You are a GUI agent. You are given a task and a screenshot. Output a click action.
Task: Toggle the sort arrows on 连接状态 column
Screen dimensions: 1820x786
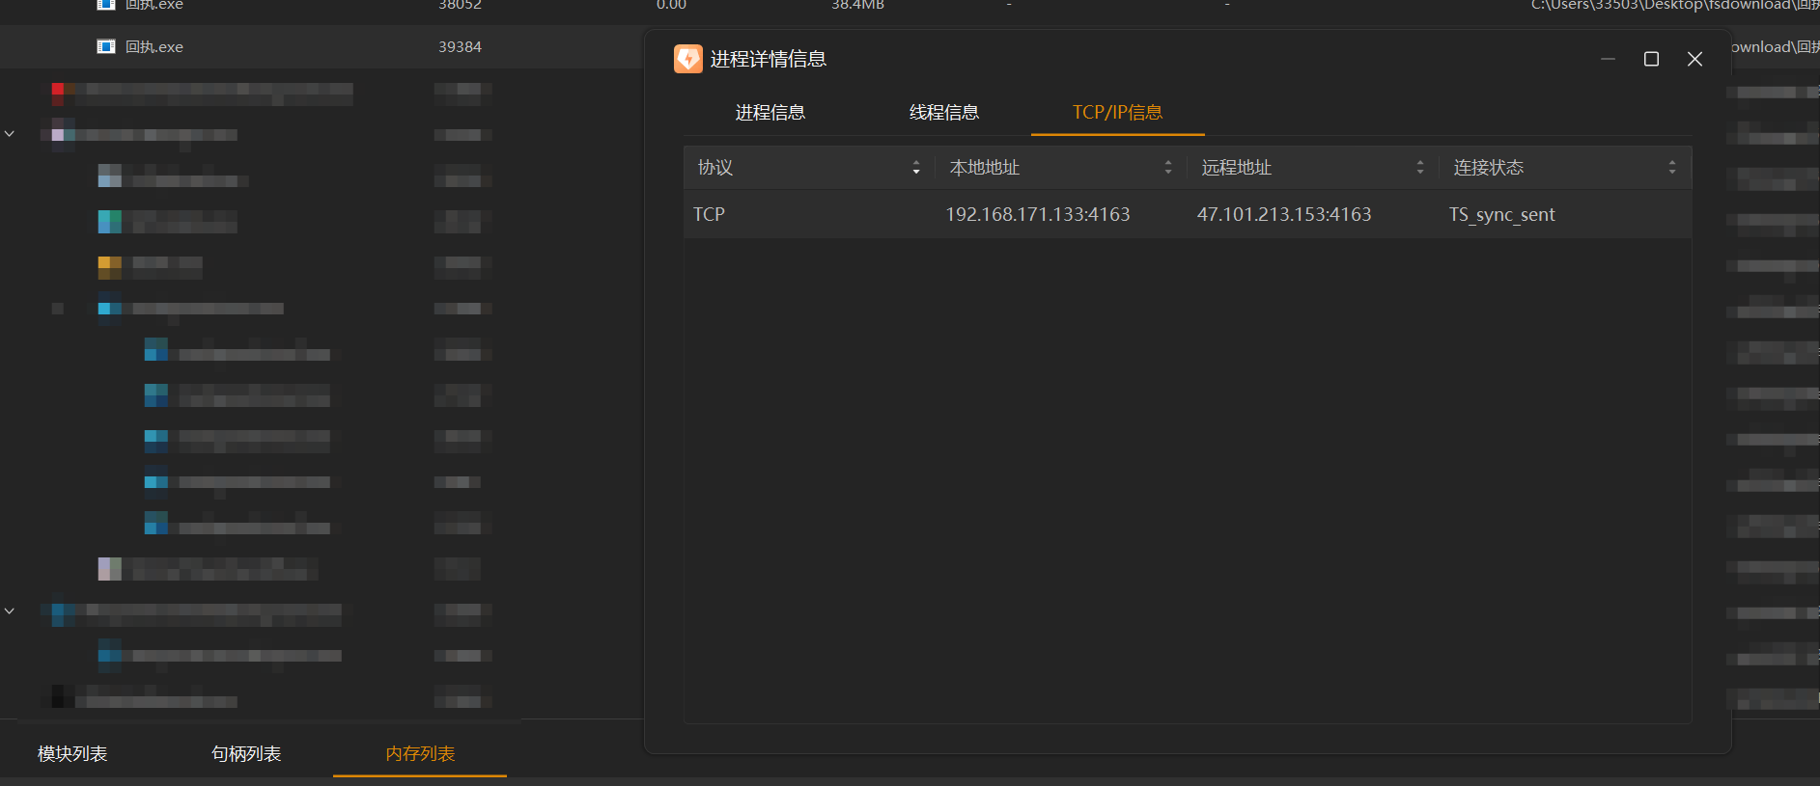1672,168
